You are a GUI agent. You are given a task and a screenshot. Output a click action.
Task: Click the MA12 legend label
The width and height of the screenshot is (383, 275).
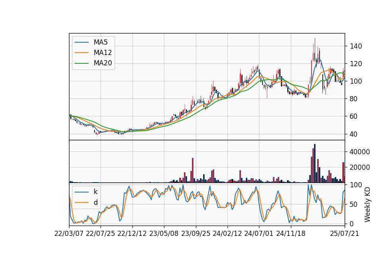[103, 53]
